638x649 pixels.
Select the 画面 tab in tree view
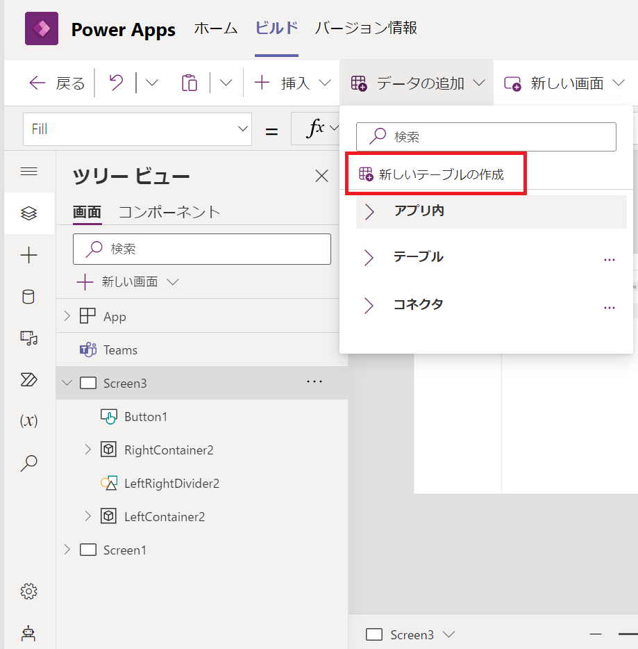pyautogui.click(x=87, y=213)
